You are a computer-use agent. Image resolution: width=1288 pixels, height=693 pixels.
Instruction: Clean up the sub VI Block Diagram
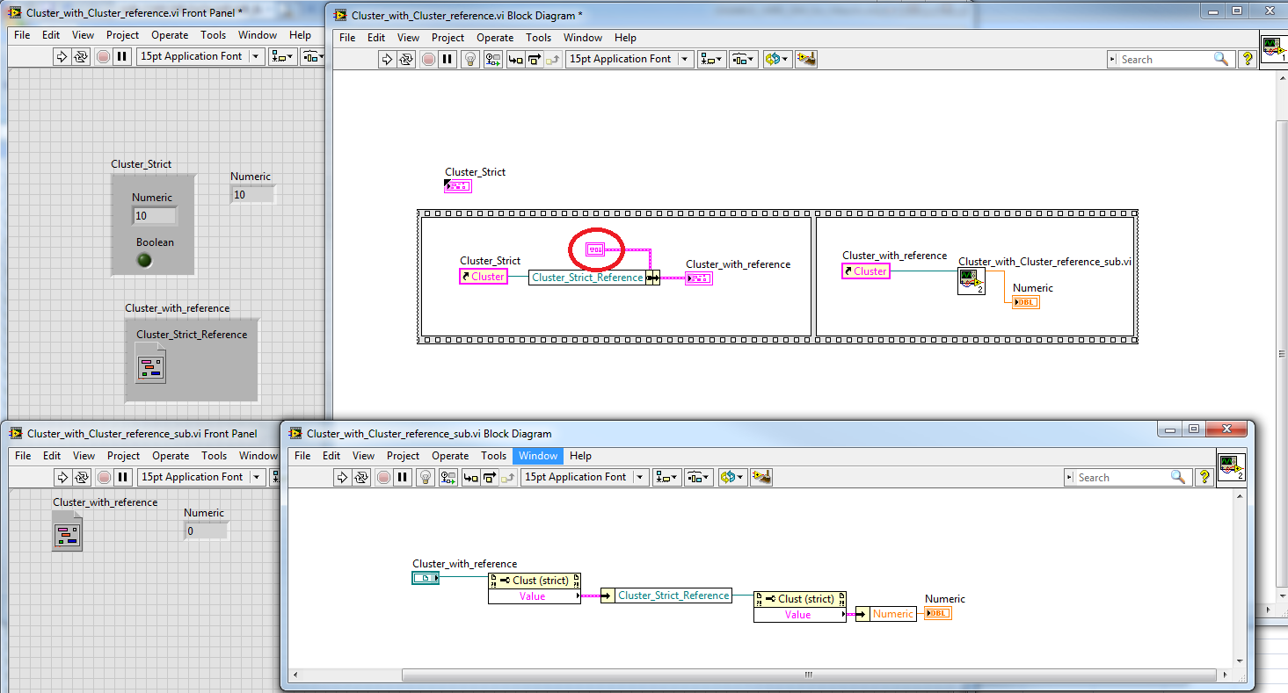(761, 477)
